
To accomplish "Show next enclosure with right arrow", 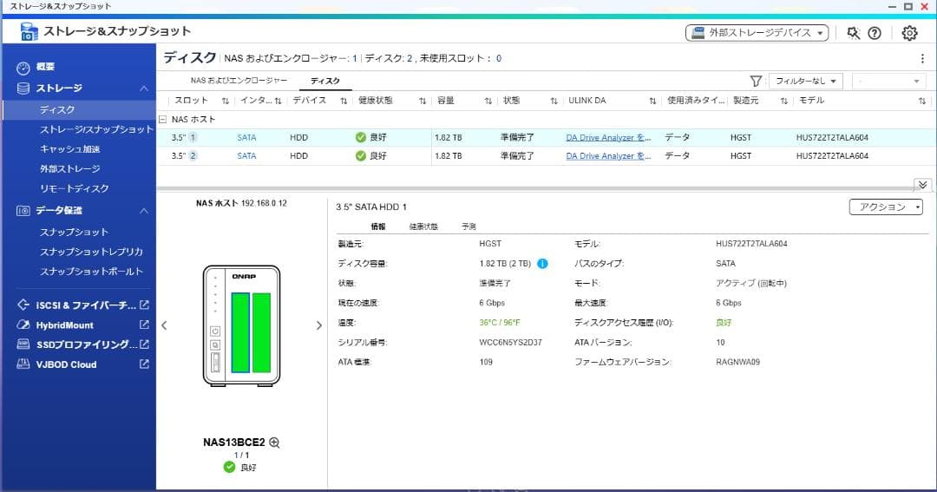I will tap(319, 325).
